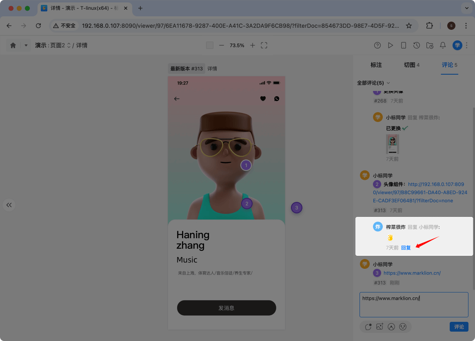Expand the 全部评论(5) filter dropdown

click(x=374, y=83)
